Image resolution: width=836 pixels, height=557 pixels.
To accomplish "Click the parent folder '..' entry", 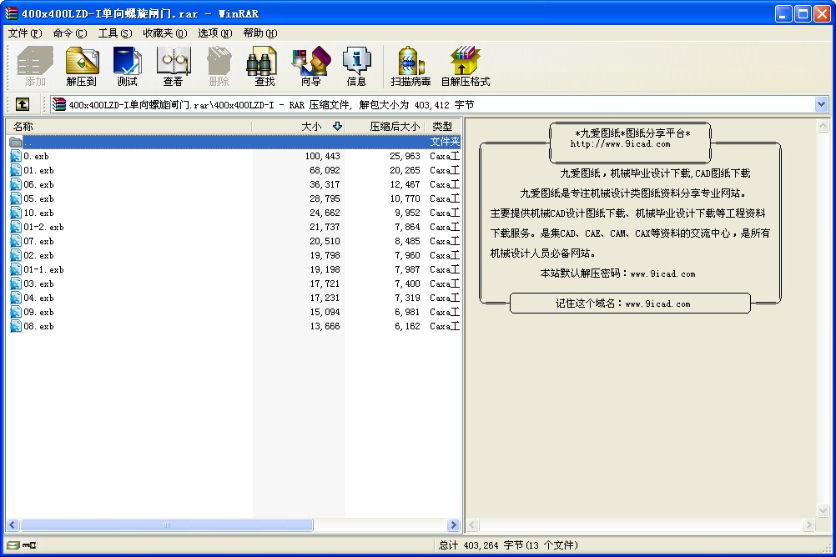I will 28,142.
